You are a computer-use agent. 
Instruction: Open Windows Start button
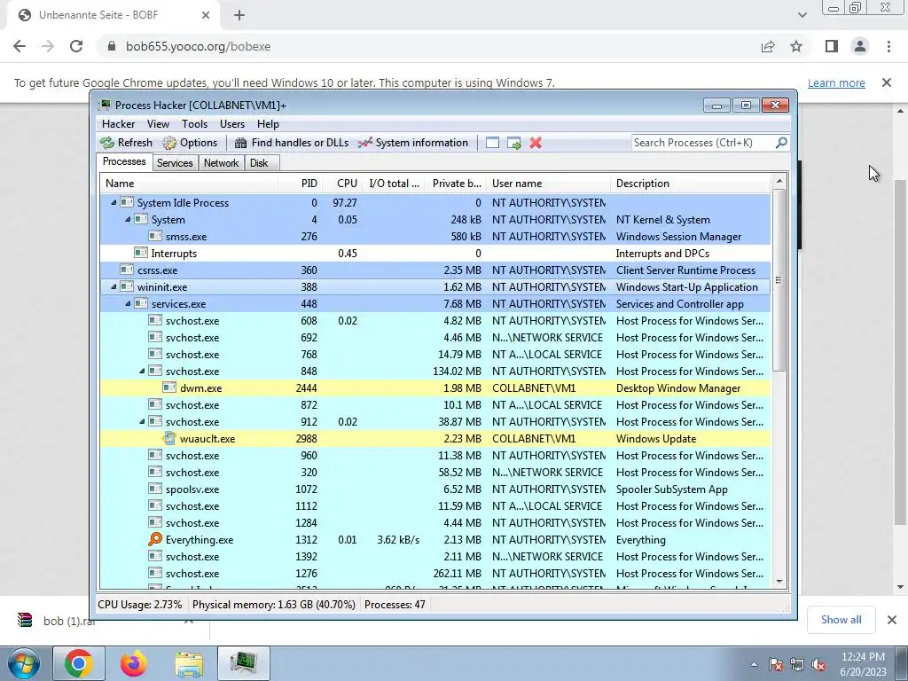click(x=23, y=663)
